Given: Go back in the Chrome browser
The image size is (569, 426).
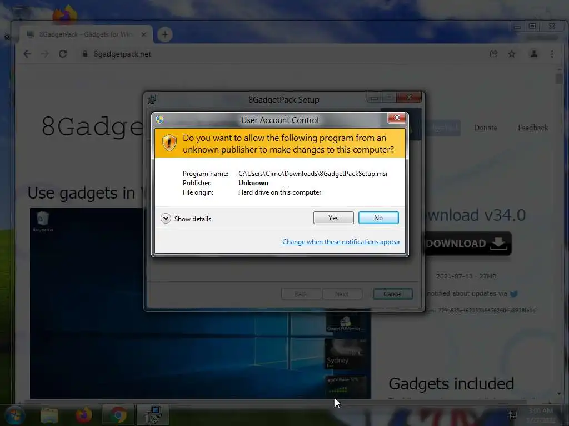Looking at the screenshot, I should point(27,54).
